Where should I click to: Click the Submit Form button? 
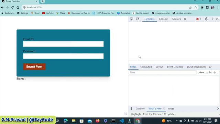pos(34,66)
